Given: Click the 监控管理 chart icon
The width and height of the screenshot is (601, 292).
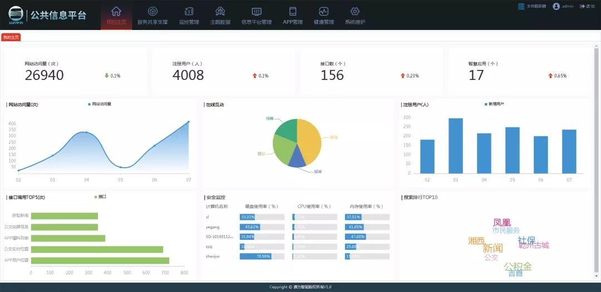Looking at the screenshot, I should (189, 12).
